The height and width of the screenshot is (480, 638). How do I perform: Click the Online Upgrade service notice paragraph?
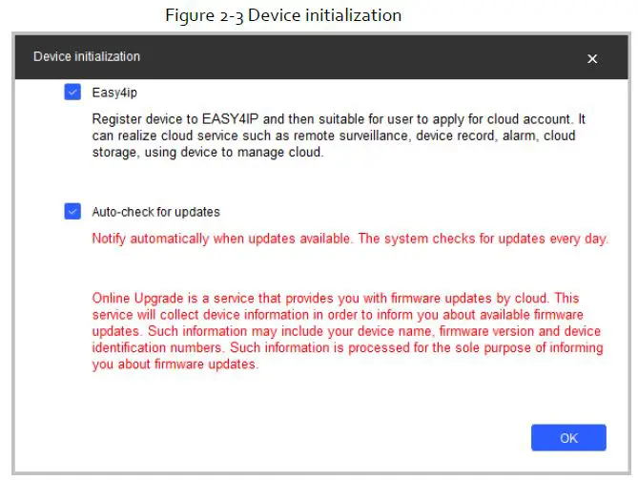[x=349, y=331]
